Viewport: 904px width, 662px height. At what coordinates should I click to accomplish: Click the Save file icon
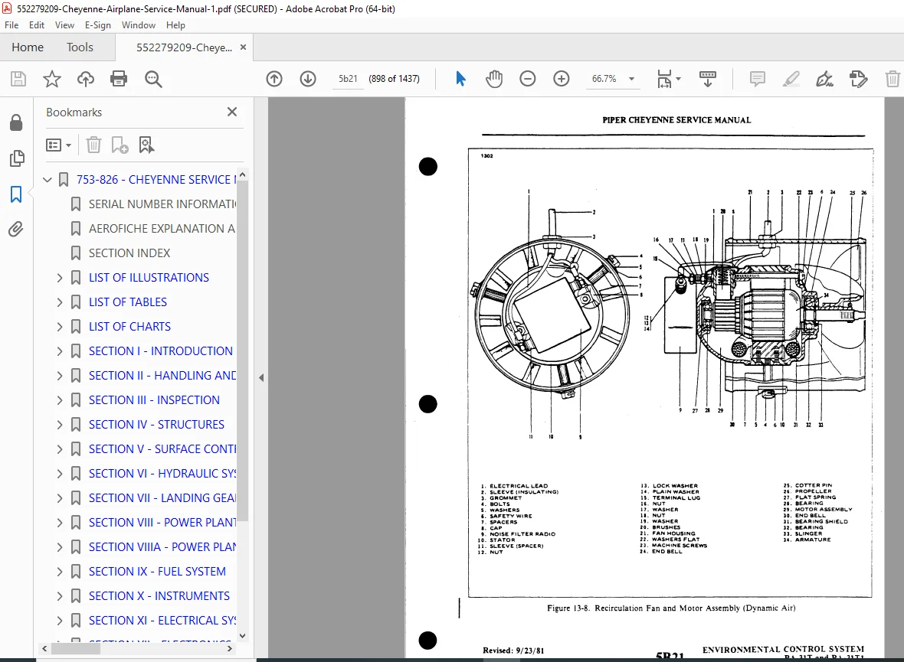point(18,79)
